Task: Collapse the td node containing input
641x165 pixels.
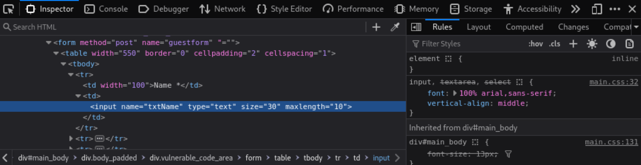Action: pos(79,96)
